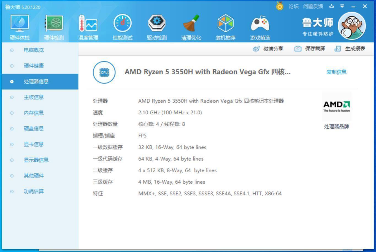Minimize the 鲁大师 window
Image resolution: width=376 pixels, height=252 pixels.
(353, 6)
